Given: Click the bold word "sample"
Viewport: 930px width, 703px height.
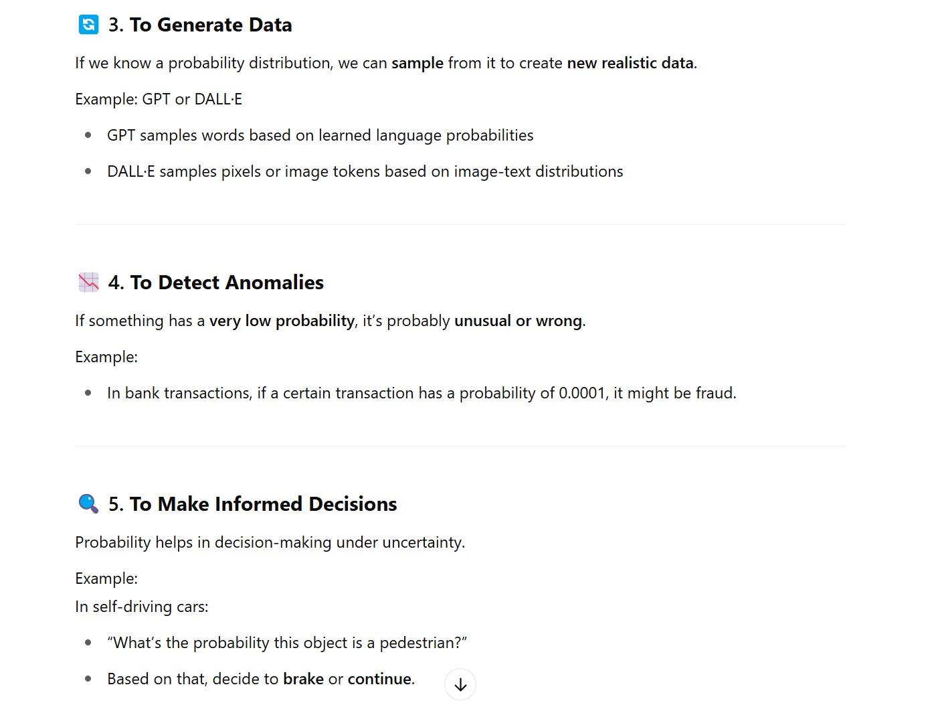Looking at the screenshot, I should coord(417,63).
